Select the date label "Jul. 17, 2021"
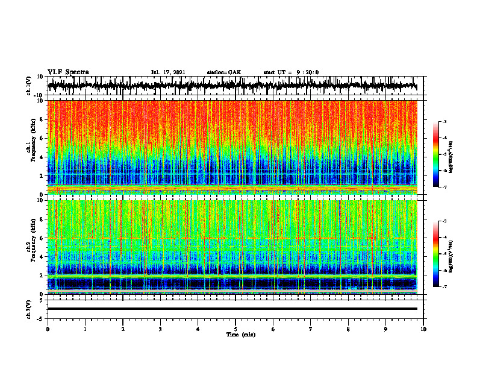The image size is (477, 369). click(168, 72)
